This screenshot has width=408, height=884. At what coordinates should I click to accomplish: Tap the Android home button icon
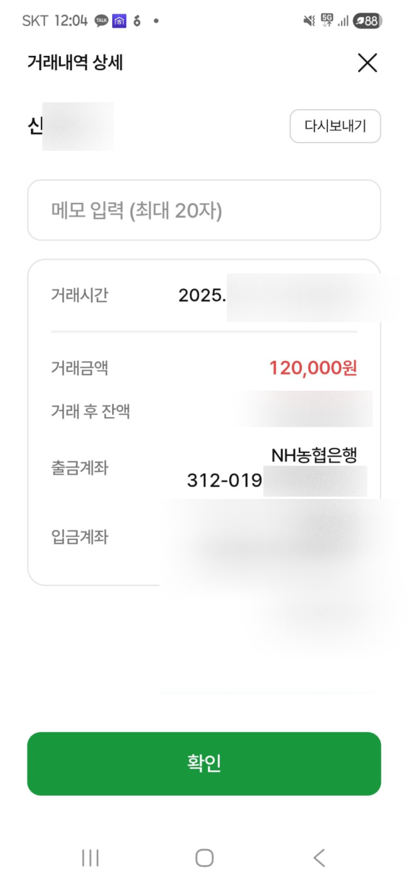point(204,857)
